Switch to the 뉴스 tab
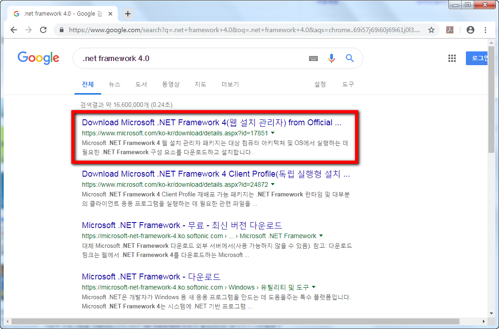This screenshot has height=329, width=499. click(115, 84)
